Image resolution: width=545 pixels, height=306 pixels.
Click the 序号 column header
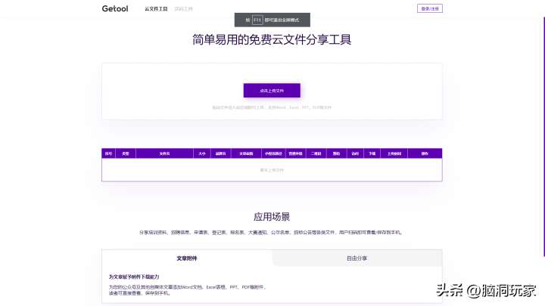pyautogui.click(x=108, y=153)
